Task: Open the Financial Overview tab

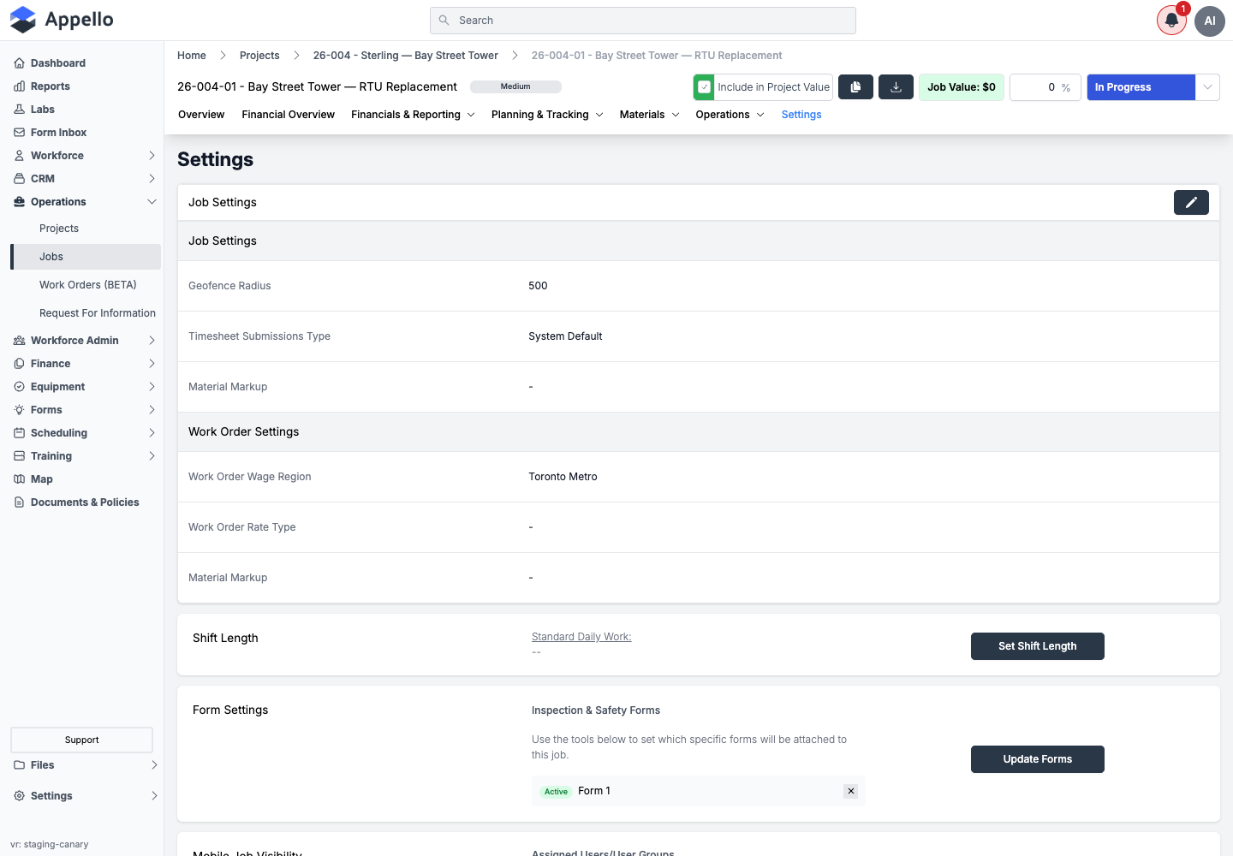Action: point(288,115)
